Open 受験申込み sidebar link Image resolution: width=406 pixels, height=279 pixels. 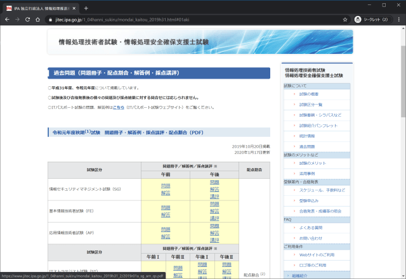pos(309,201)
